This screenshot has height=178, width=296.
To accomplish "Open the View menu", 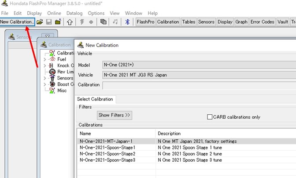I will coord(115,13).
